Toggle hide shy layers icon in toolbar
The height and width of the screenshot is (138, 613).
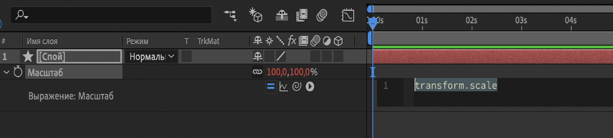(x=281, y=15)
